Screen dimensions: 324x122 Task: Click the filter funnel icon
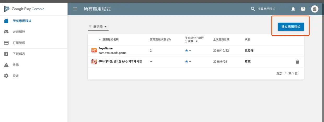pos(90,27)
